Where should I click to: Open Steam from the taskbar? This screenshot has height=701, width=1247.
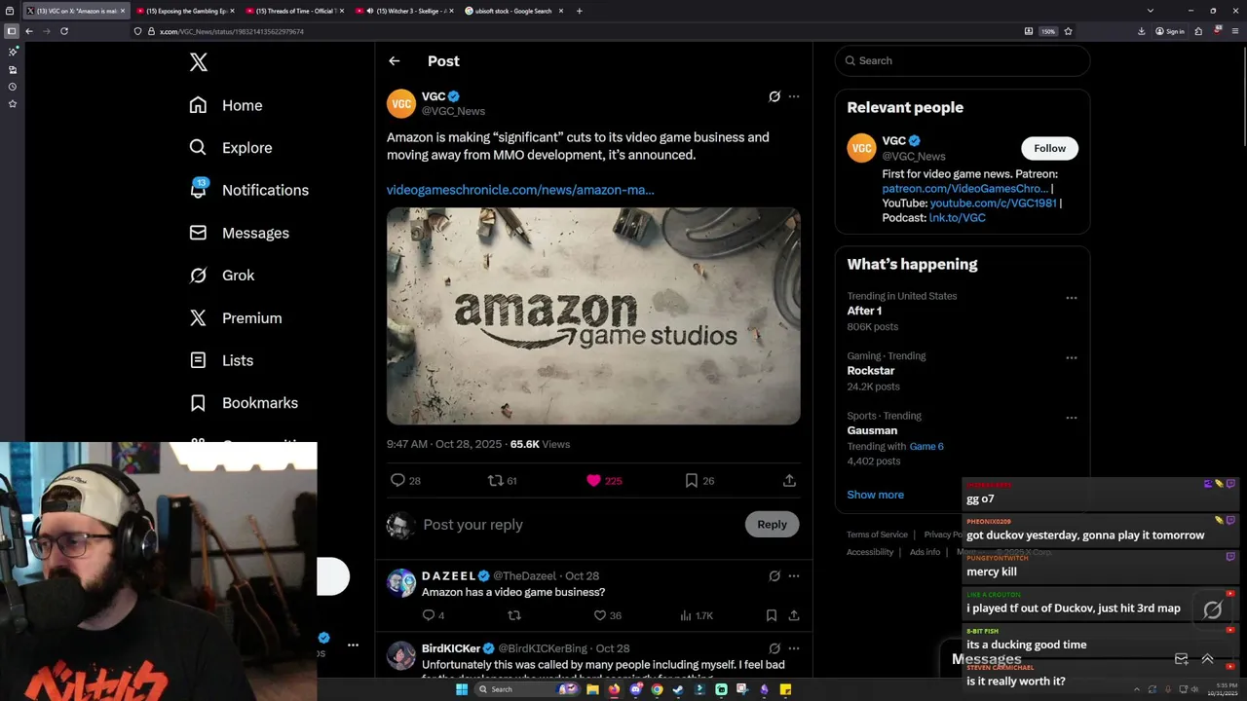(678, 689)
